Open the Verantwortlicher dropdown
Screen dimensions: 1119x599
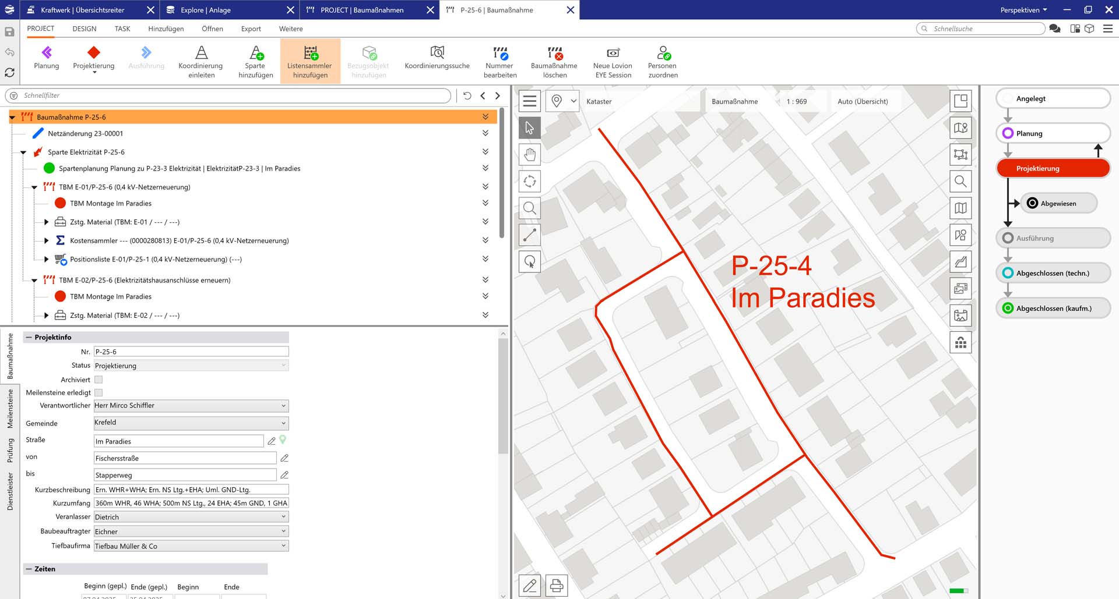[283, 406]
